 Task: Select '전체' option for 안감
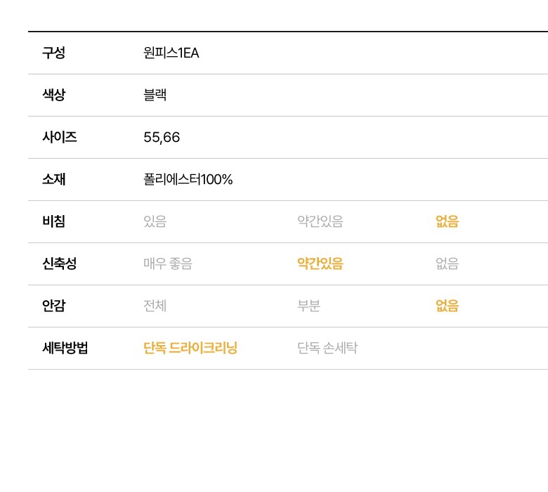pyautogui.click(x=155, y=306)
